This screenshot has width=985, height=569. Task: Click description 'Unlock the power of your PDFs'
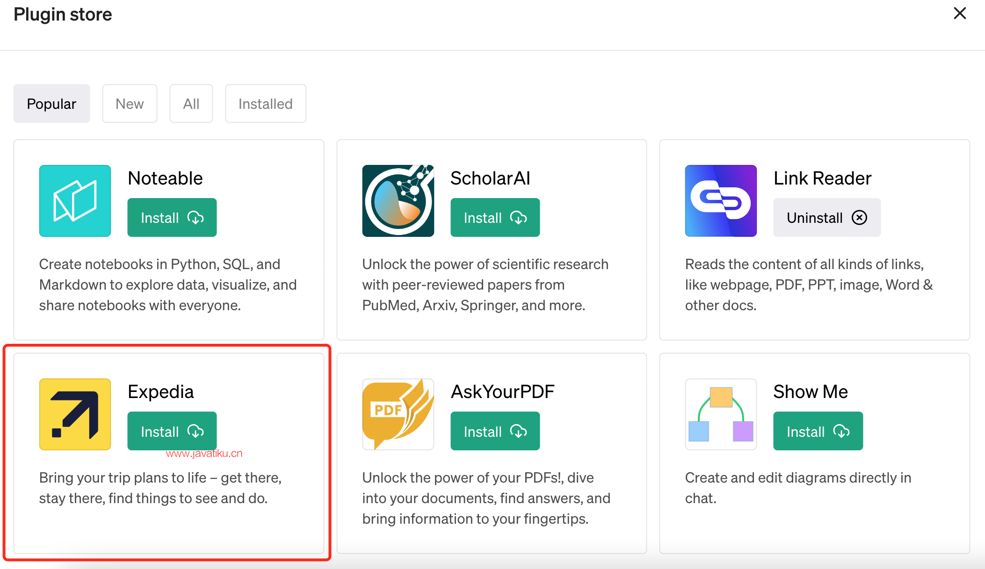click(x=486, y=498)
